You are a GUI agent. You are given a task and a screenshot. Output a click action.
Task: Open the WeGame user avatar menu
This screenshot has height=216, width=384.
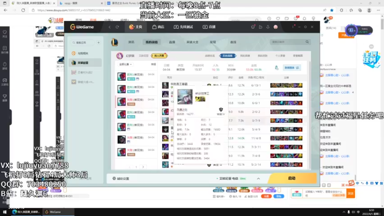pos(276,27)
